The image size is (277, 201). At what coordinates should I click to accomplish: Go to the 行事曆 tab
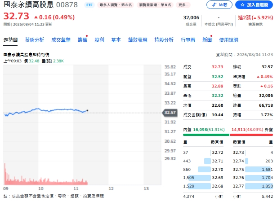(x=188, y=40)
